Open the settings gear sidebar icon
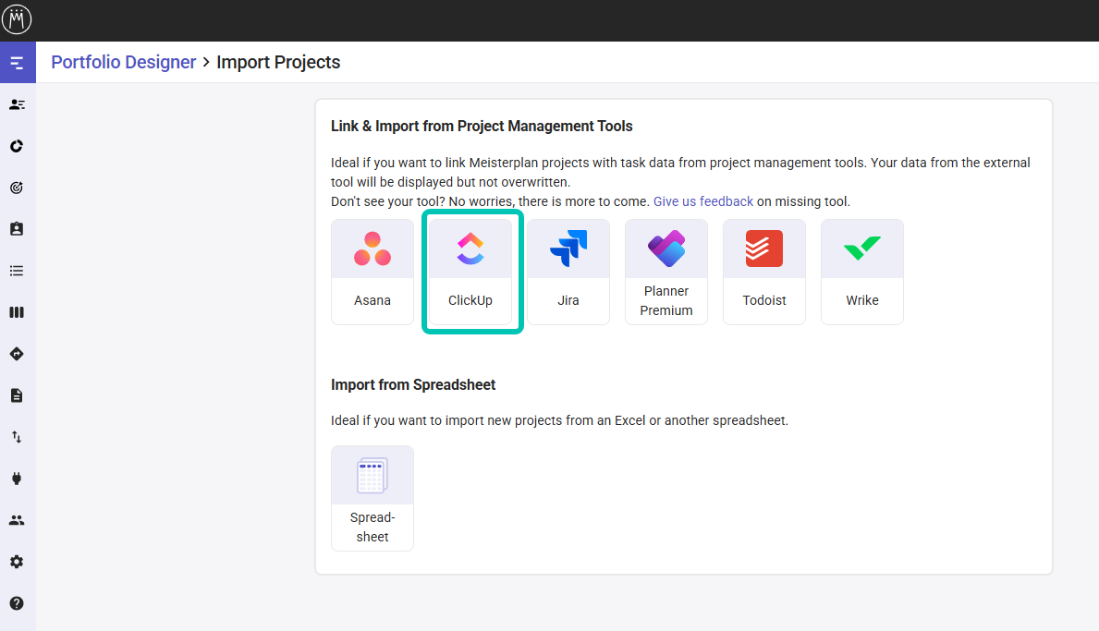Screen dimensions: 1099x631 [17, 562]
